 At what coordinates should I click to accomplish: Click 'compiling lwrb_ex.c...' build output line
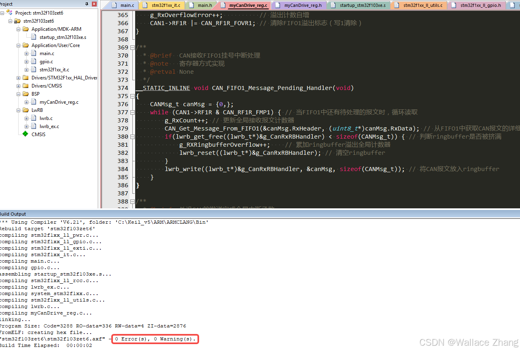[34, 287]
